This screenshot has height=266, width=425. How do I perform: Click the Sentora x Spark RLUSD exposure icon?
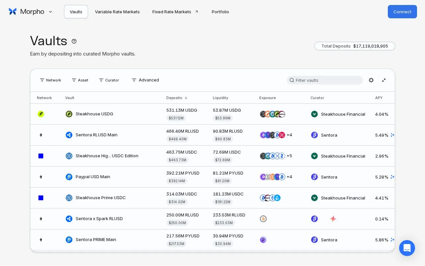(263, 219)
